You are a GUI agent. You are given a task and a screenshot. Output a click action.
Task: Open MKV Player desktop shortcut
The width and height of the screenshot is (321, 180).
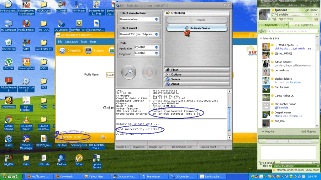(x=79, y=7)
